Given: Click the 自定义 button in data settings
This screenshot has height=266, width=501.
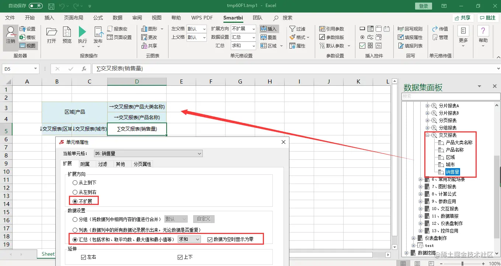Looking at the screenshot, I should [203, 219].
